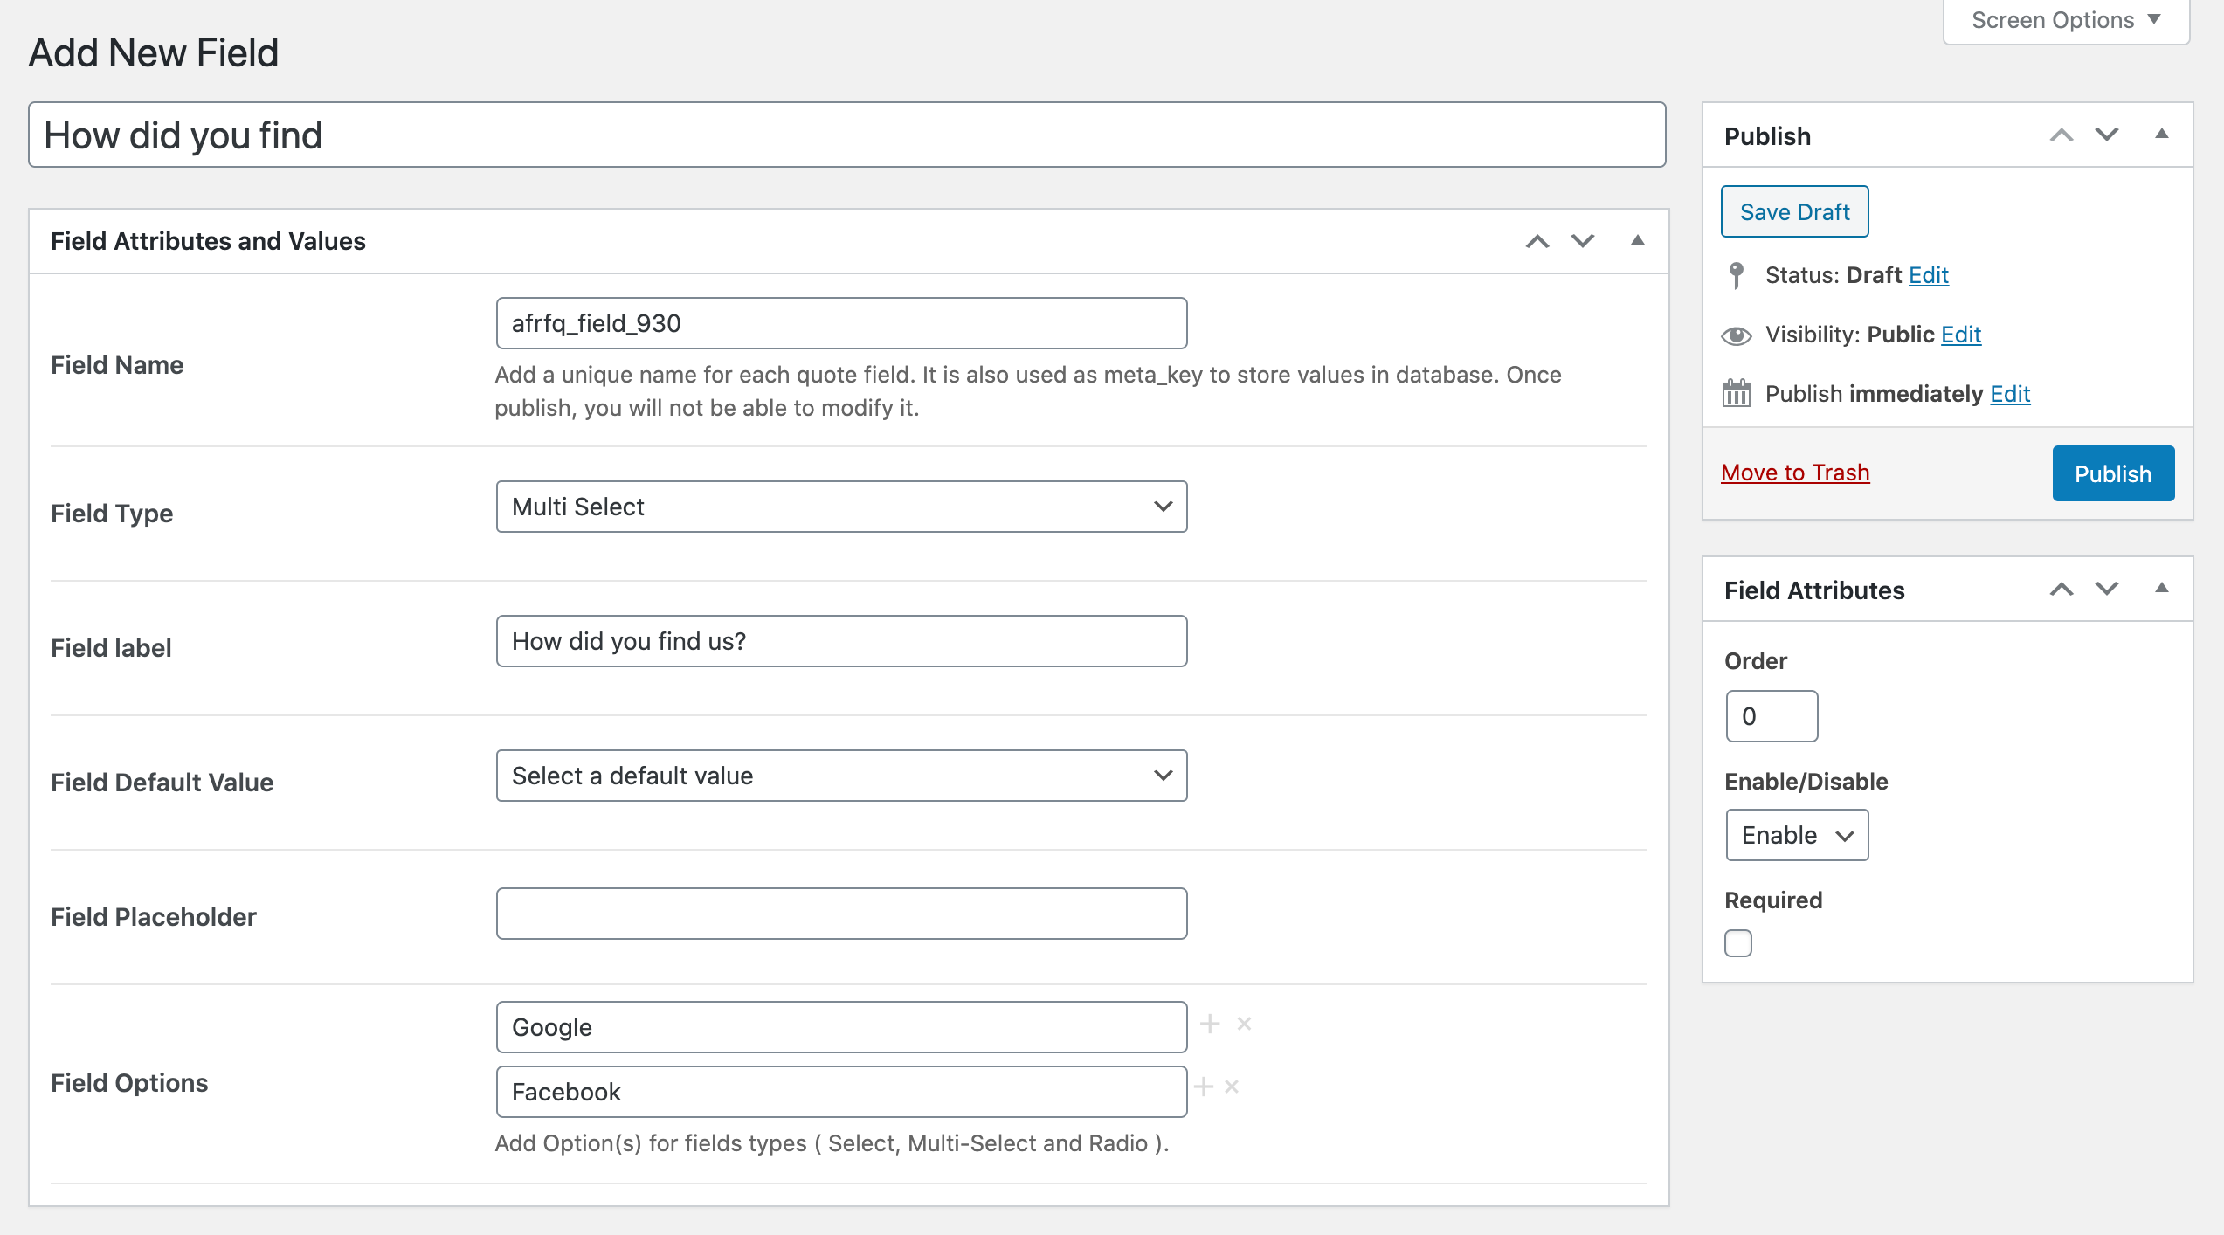Move Field Attributes panel up

click(2062, 590)
